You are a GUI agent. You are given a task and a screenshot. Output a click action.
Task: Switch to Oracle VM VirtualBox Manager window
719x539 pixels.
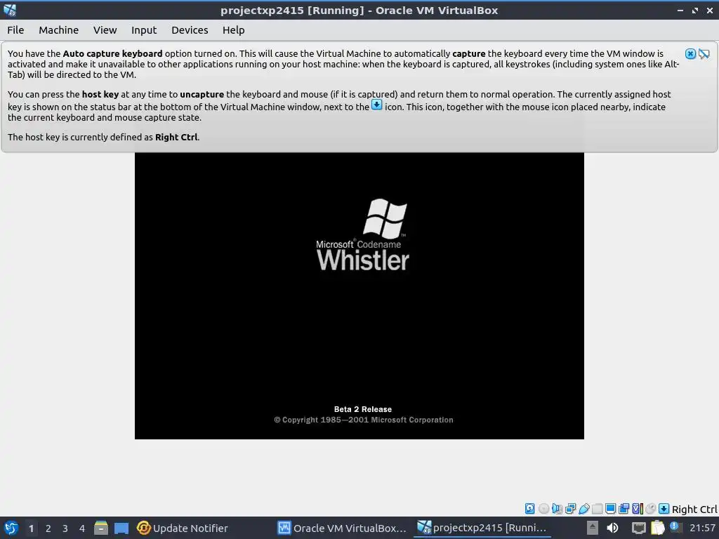343,528
